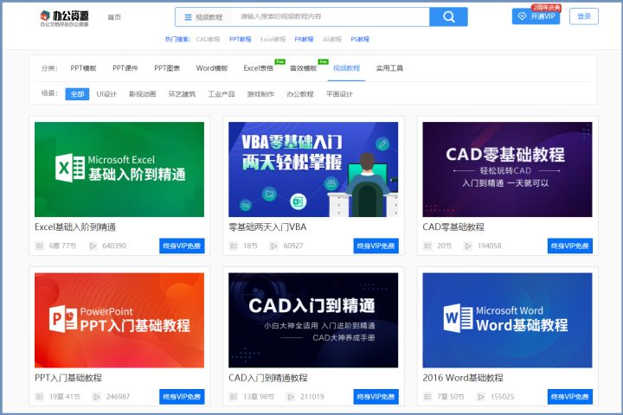The height and width of the screenshot is (415, 623).
Task: Open the 登录 login button
Action: pos(584,16)
